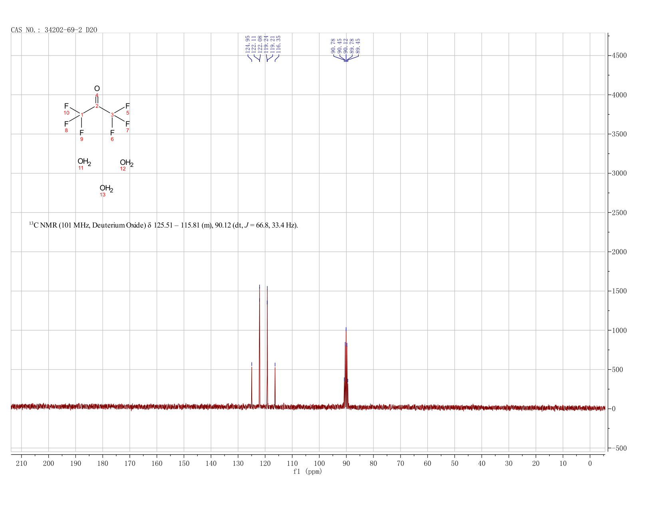Click the spectrum peak near 125 ppm

(x=252, y=386)
